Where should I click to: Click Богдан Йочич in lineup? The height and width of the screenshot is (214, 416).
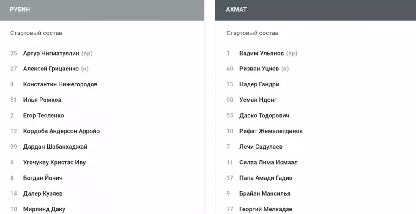click(x=43, y=178)
